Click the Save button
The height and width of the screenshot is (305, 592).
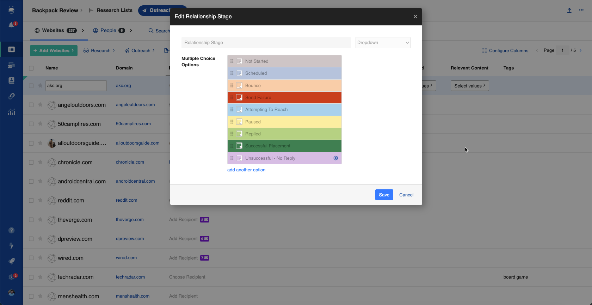[384, 195]
